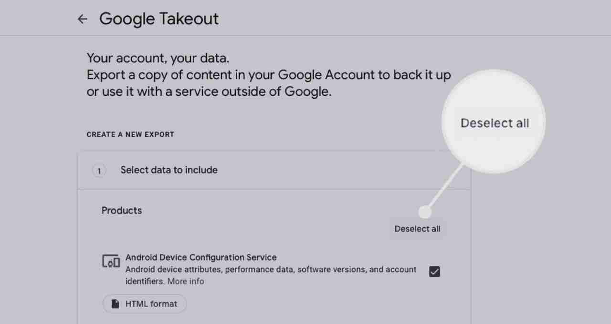Click the Your account, your data heading
The height and width of the screenshot is (324, 611).
tap(158, 59)
